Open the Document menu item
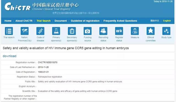The image size is (176, 102). [61, 21]
